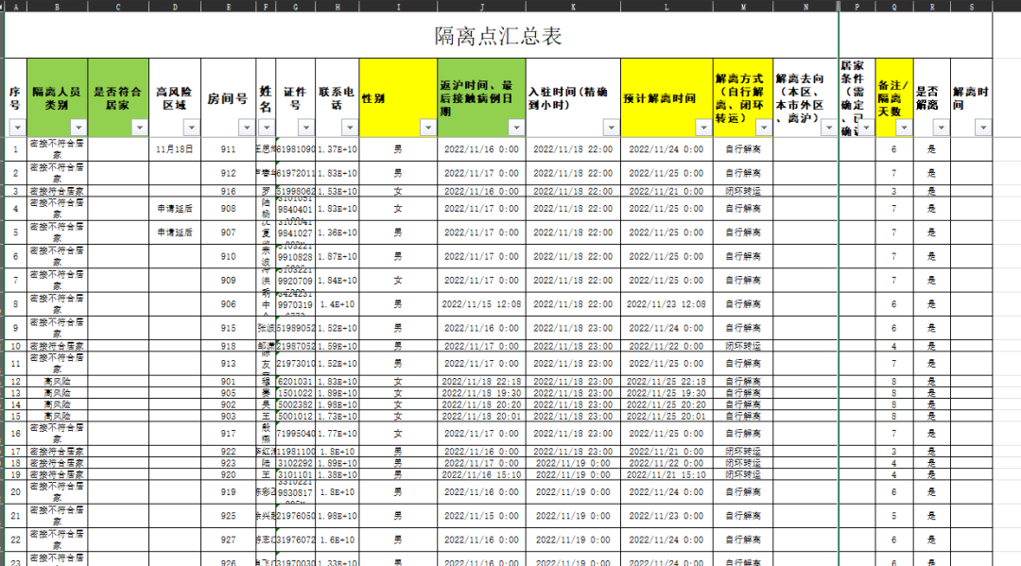Select column header J
The width and height of the screenshot is (1021, 566).
click(481, 7)
